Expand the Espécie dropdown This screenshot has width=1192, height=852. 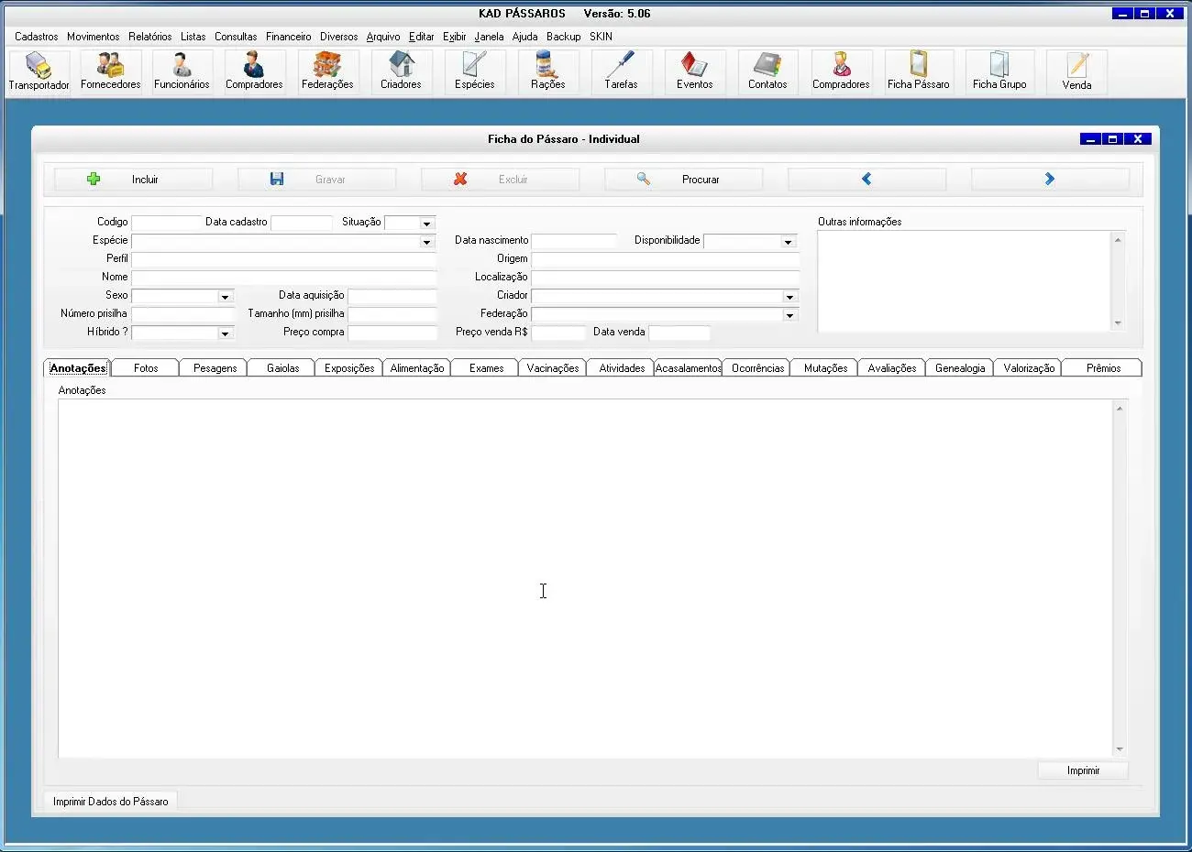[x=426, y=242]
